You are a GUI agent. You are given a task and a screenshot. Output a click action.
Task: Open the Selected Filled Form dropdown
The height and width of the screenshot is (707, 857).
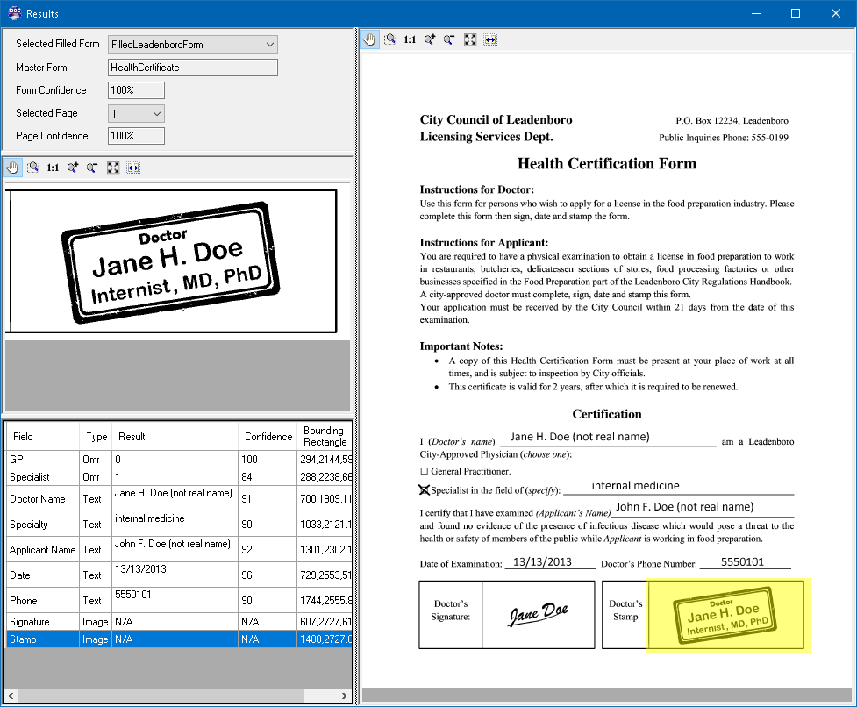point(269,44)
